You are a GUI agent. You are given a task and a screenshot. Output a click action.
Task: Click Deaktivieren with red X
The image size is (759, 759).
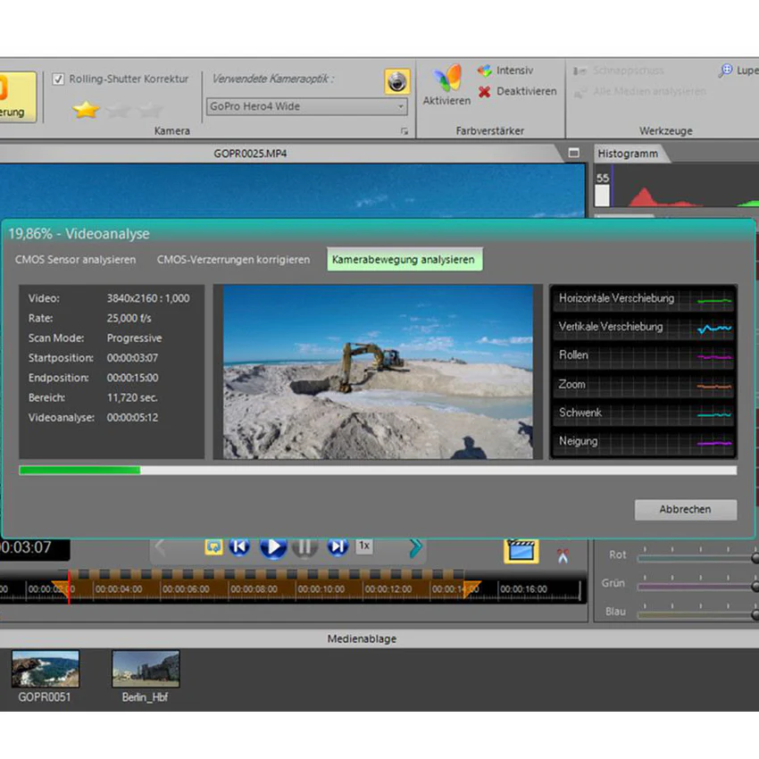pos(517,91)
